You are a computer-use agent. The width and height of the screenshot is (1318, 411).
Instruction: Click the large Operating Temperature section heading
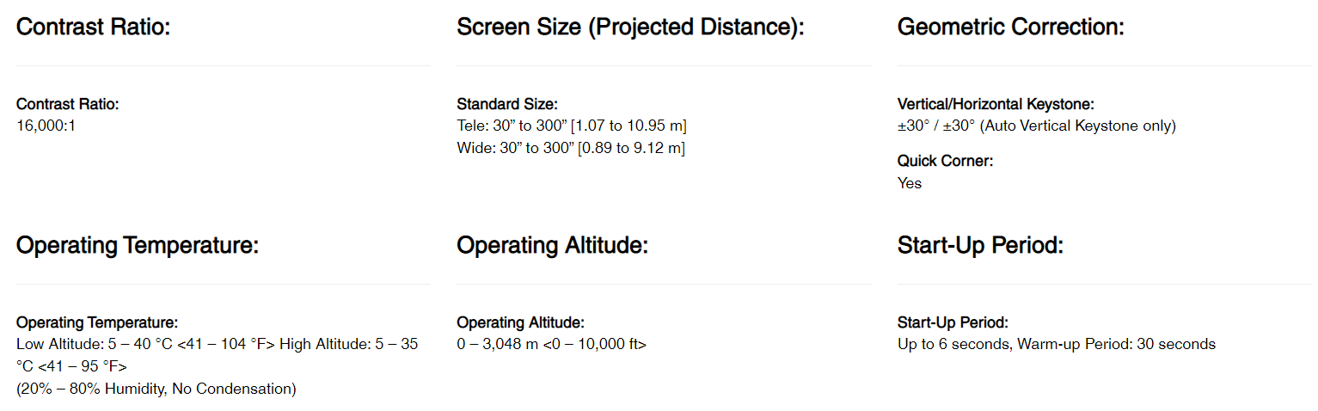(x=138, y=246)
